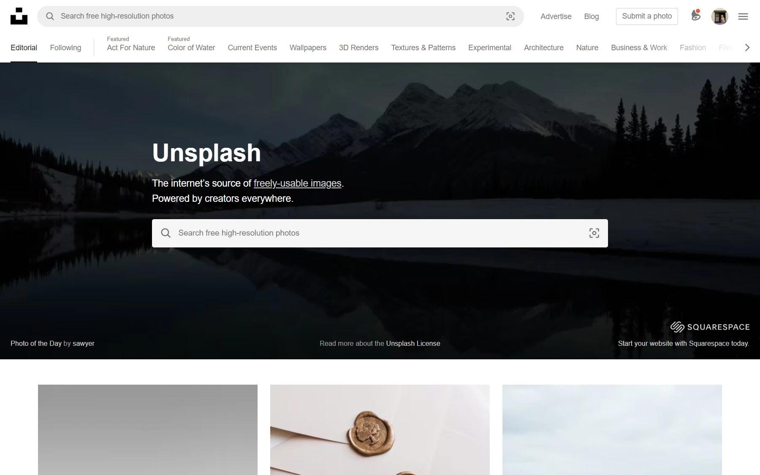Open visual search in top search bar
Viewport: 760px width, 475px height.
coord(510,16)
